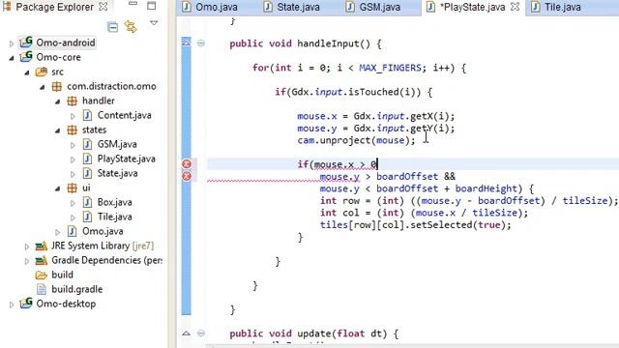Collapse the src folder
Viewport: 619px width, 348px height.
pos(27,72)
